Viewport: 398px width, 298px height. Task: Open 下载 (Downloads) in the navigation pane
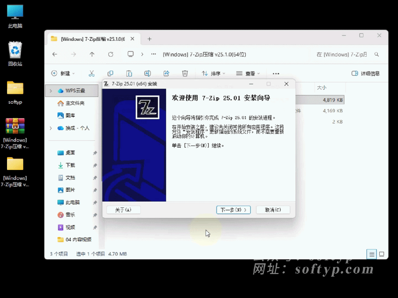[66, 165]
